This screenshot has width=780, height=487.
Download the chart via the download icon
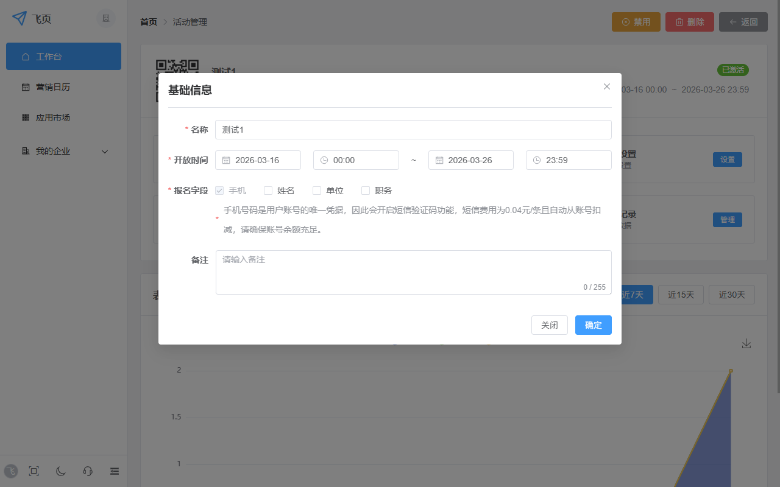pos(746,343)
